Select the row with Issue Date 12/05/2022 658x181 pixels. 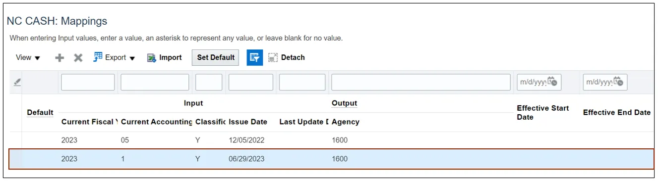(x=331, y=140)
